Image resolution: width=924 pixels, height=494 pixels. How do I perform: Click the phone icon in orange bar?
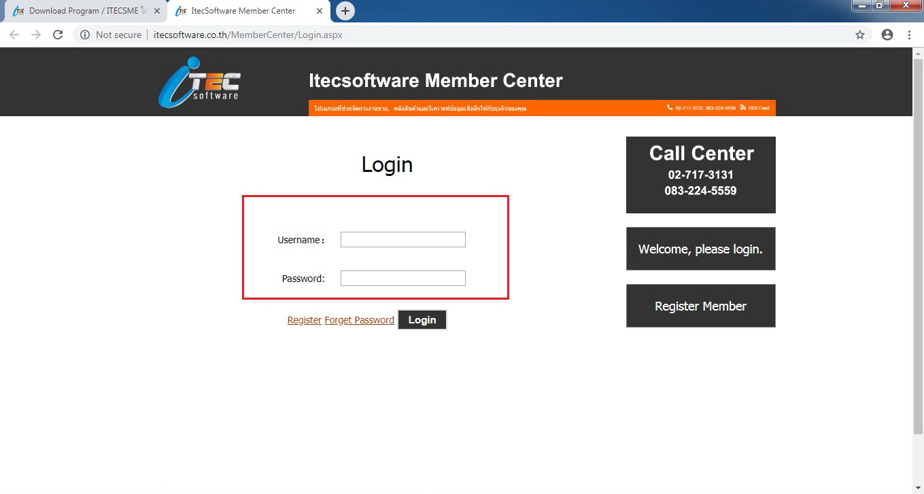(670, 108)
